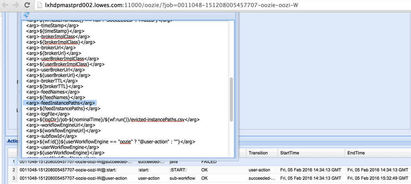Click the succeeded-... transition cell in the user-action row
Image resolution: width=411 pixels, height=184 pixels.
262,178
